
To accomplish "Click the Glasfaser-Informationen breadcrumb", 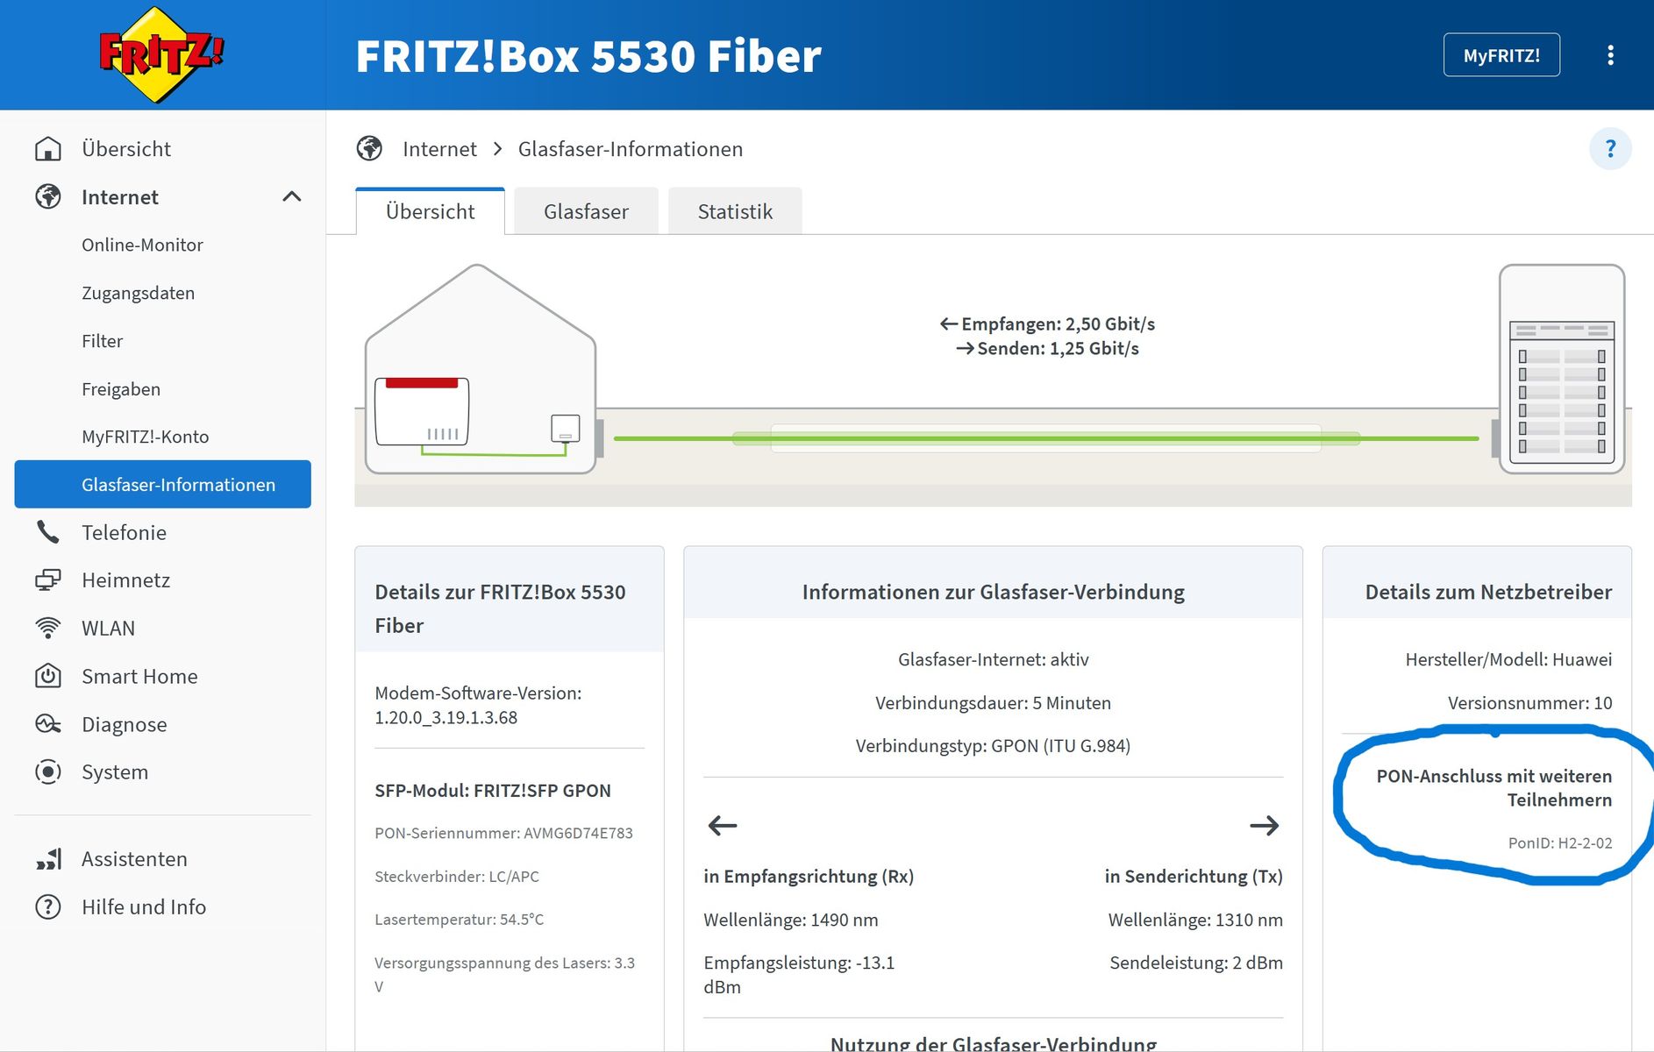I will click(x=631, y=149).
